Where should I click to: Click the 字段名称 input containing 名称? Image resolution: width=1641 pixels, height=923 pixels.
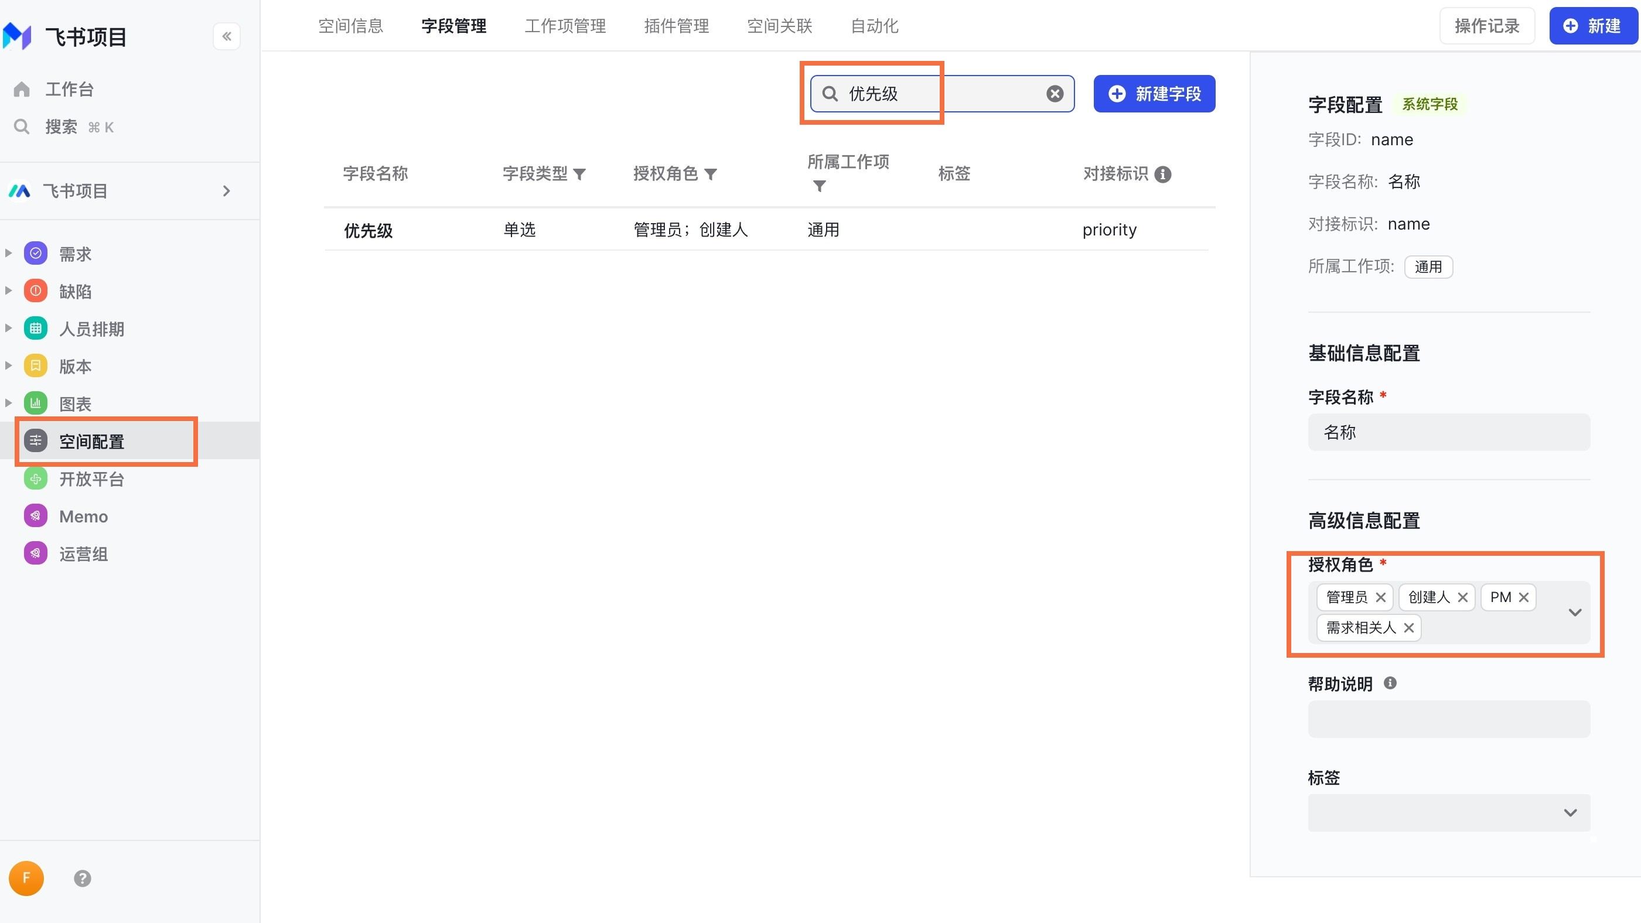1449,433
